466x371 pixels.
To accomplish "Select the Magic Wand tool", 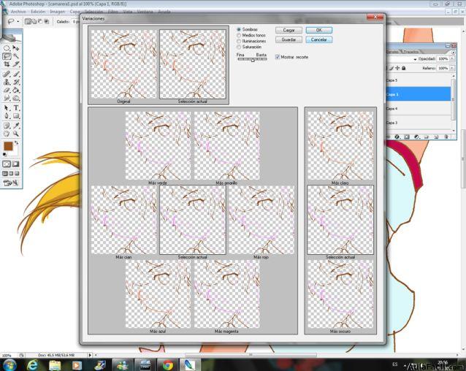I will point(16,56).
